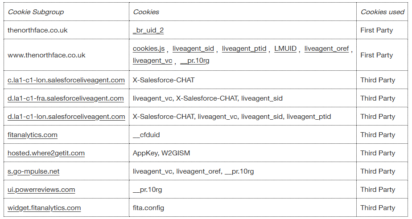Click the LMUID cookie link

[x=285, y=49]
